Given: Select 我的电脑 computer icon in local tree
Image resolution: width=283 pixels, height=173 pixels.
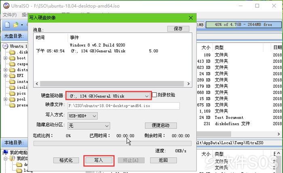Looking at the screenshot, I should [5, 152].
